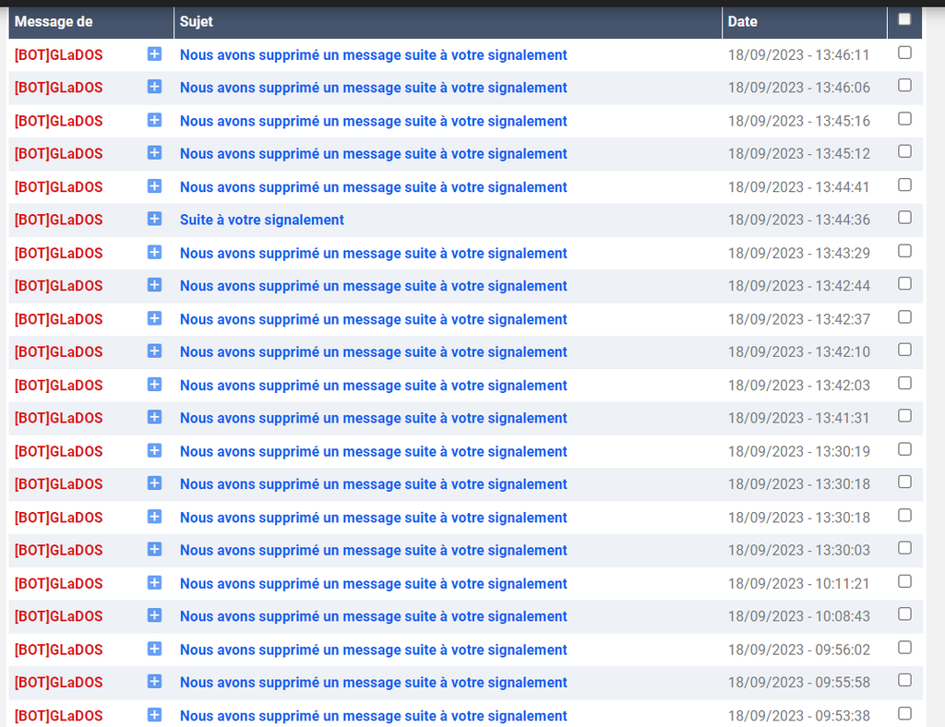
Task: Tick the checkbox for the 09:56:02 message
Action: 904,647
